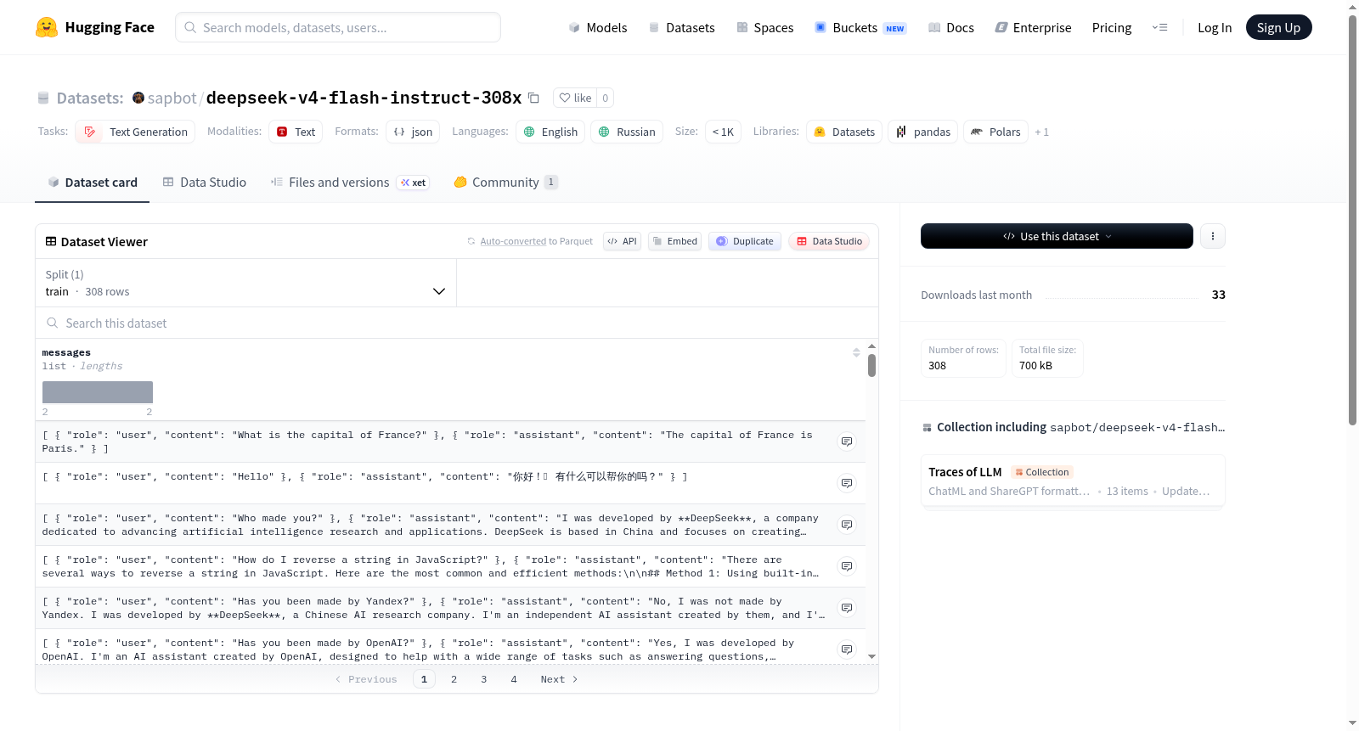This screenshot has height=731, width=1359.
Task: Open comment icon on France capital row
Action: [x=847, y=441]
